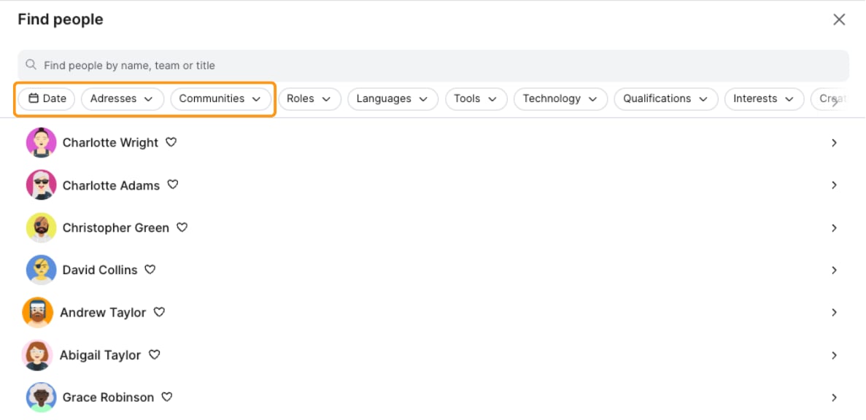Favorite Charlotte Adams with the heart

(173, 184)
